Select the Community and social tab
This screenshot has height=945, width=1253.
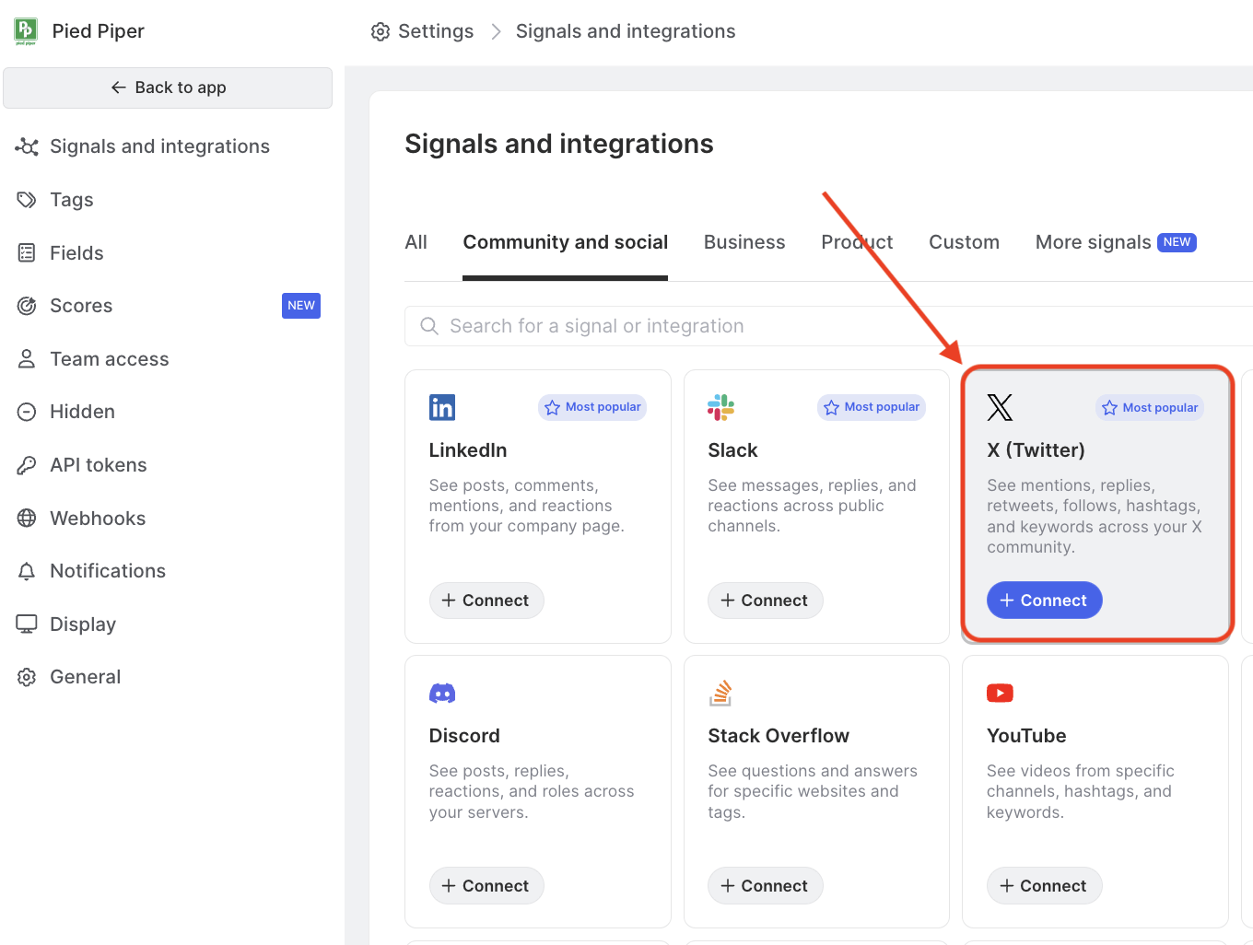(x=565, y=242)
